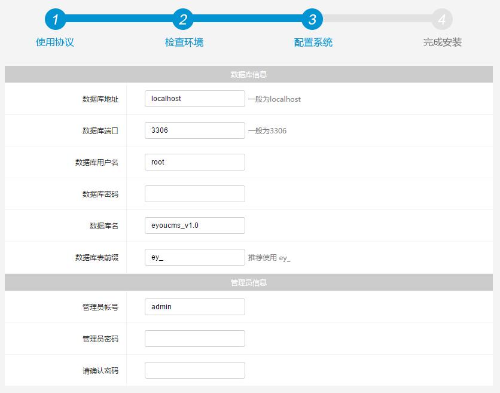The width and height of the screenshot is (500, 393).
Task: Click the step 1 circle icon
Action: (x=55, y=19)
